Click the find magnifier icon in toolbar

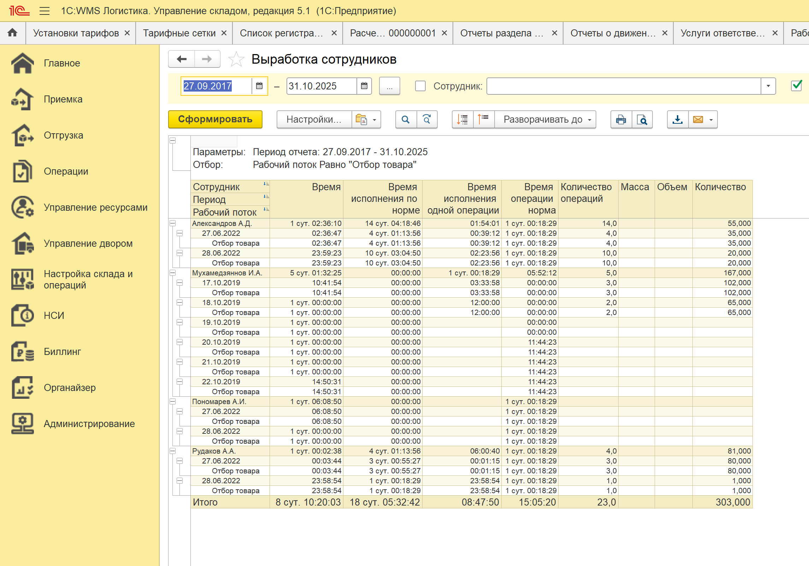[x=406, y=119]
